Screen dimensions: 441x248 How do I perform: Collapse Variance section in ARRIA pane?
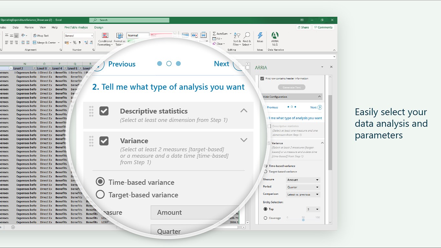(322, 143)
